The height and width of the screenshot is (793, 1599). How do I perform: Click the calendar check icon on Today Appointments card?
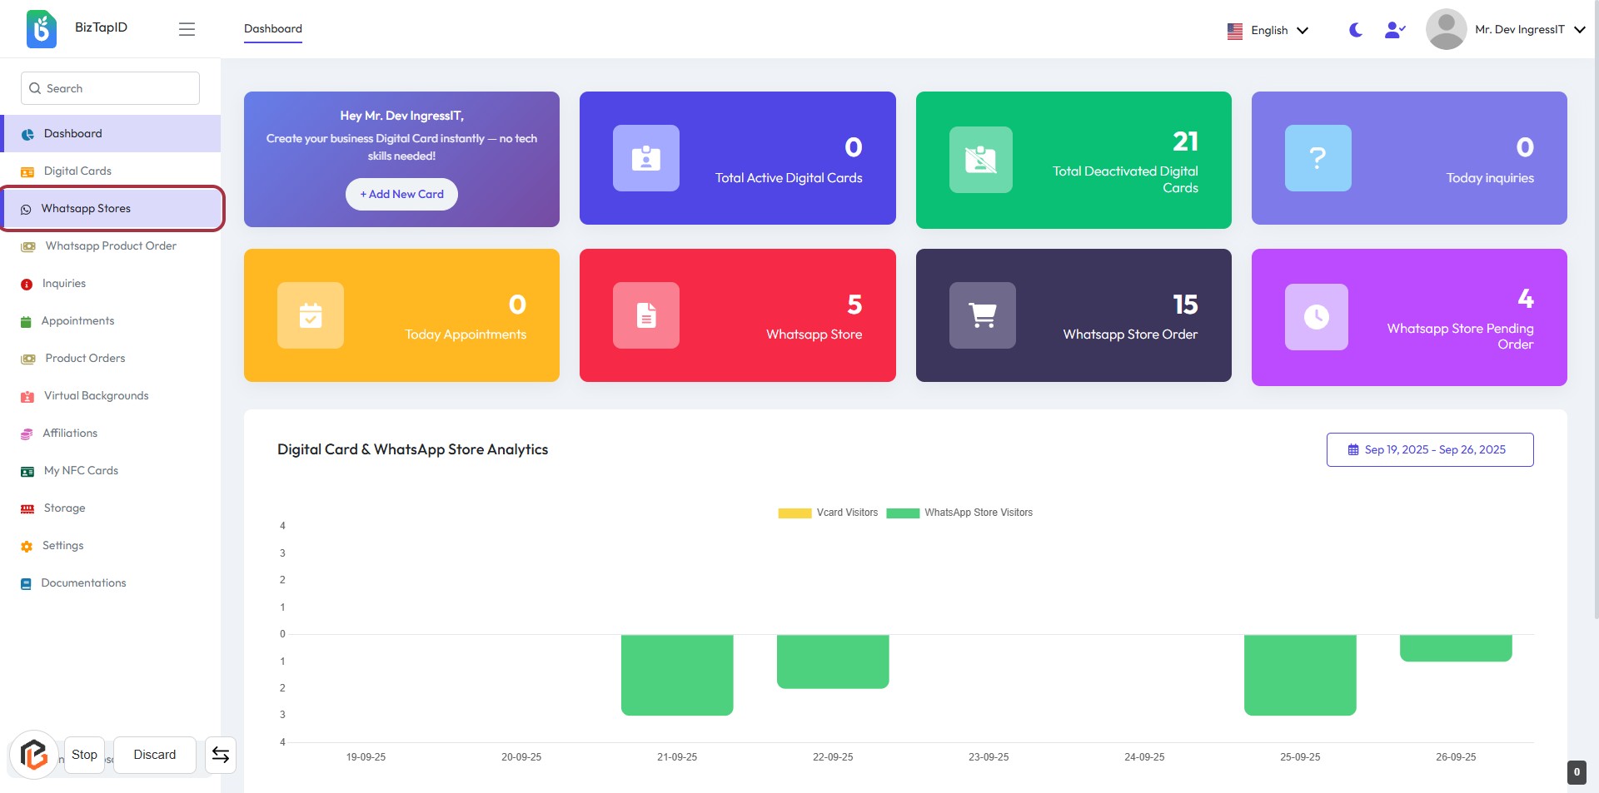pos(310,315)
